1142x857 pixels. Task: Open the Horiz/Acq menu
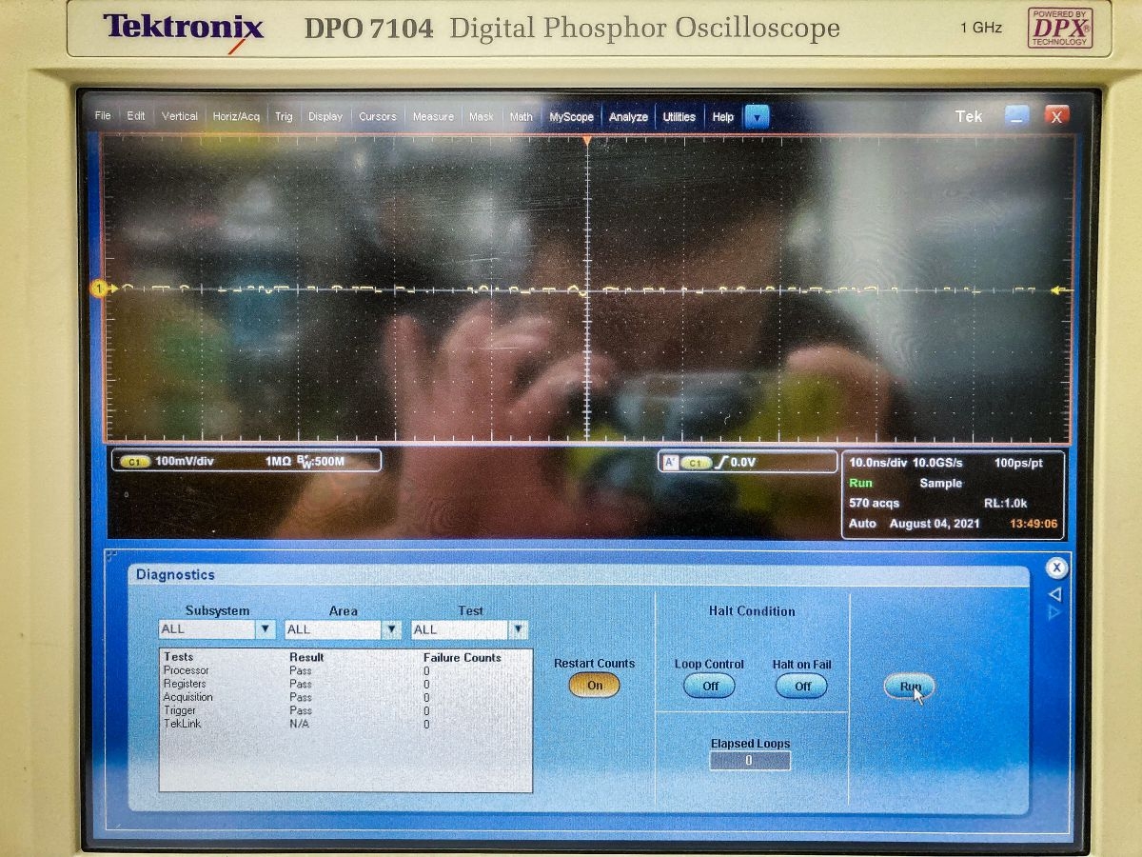click(x=236, y=116)
